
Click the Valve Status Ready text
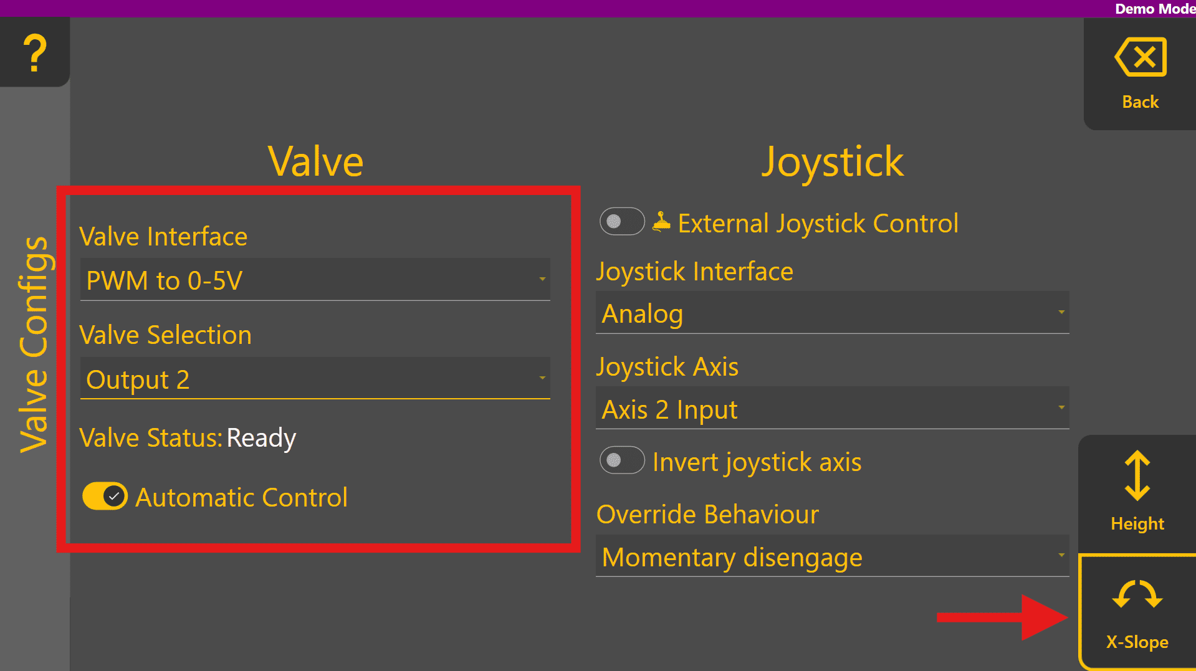(261, 438)
